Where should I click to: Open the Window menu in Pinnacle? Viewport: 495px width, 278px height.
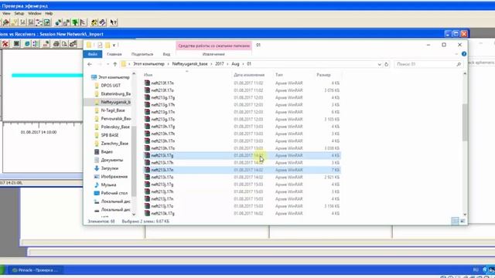point(34,14)
